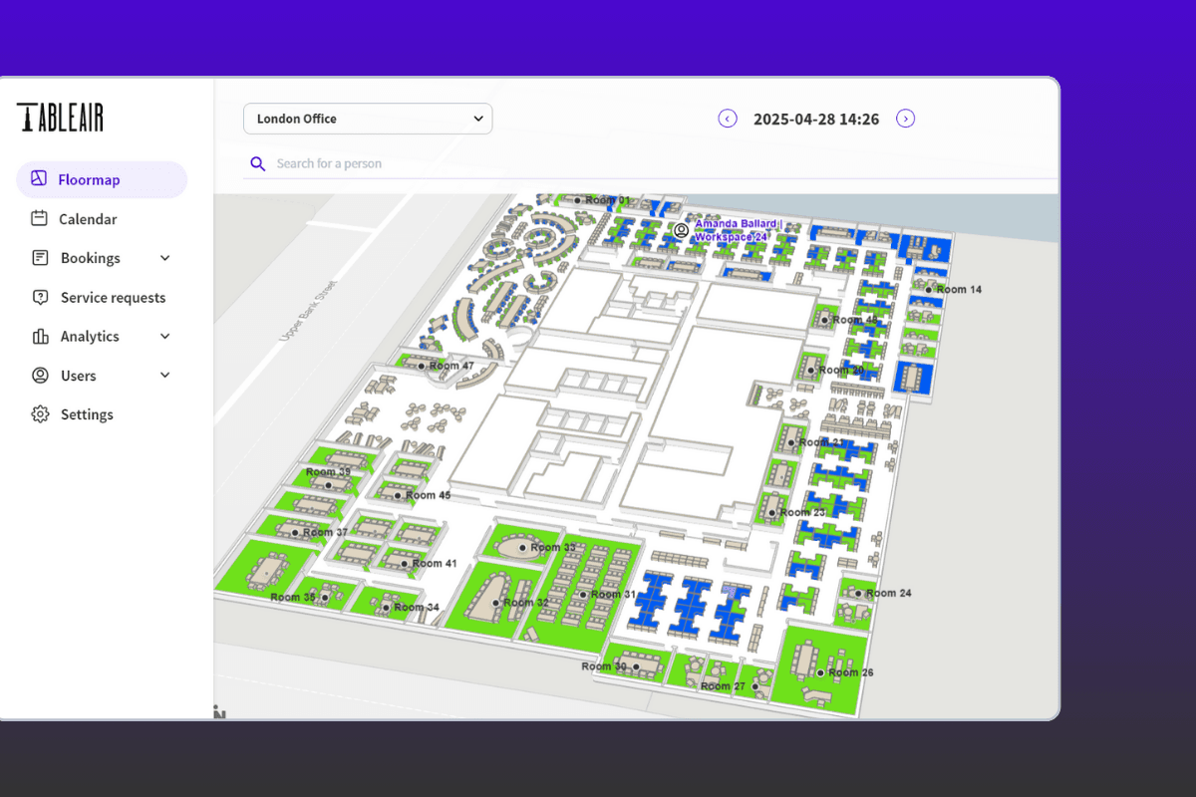The height and width of the screenshot is (797, 1196).
Task: Open the Service requests page
Action: click(x=113, y=297)
